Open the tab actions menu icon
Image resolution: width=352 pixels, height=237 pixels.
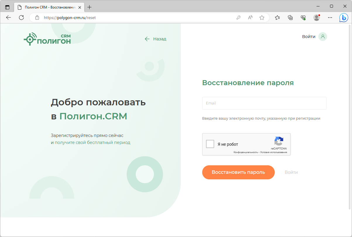click(x=7, y=7)
